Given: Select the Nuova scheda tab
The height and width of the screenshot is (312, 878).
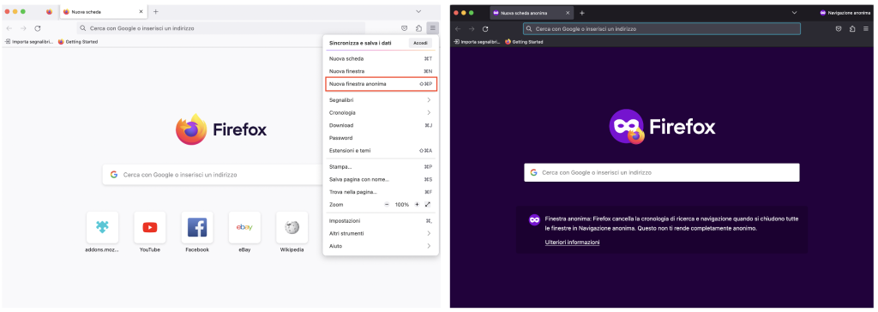Looking at the screenshot, I should coord(104,12).
